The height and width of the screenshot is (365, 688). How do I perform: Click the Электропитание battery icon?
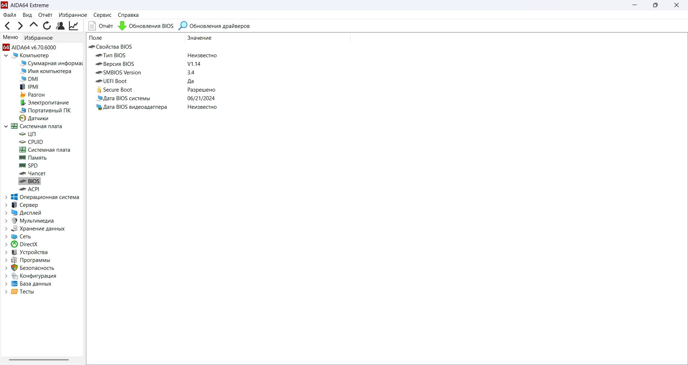click(23, 103)
